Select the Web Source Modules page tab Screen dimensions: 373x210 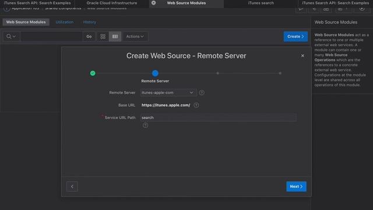point(26,22)
